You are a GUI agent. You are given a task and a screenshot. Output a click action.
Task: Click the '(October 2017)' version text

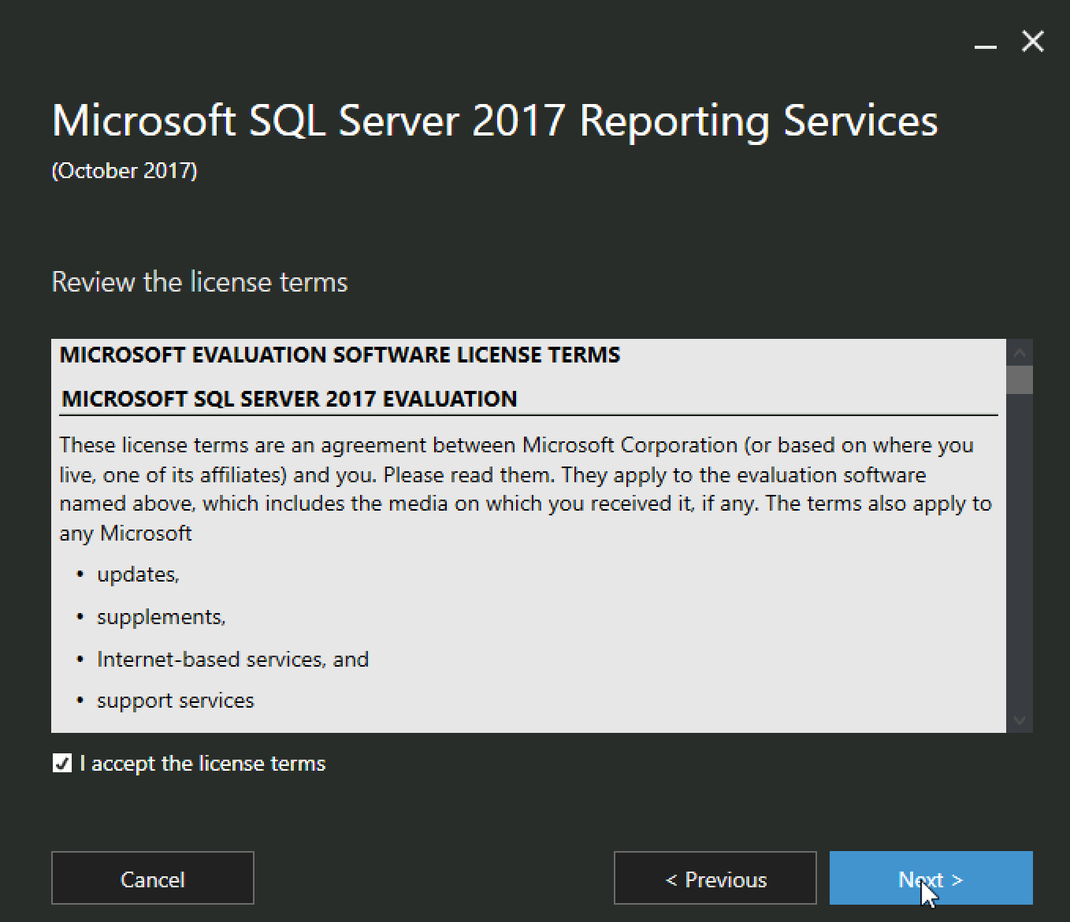point(124,171)
